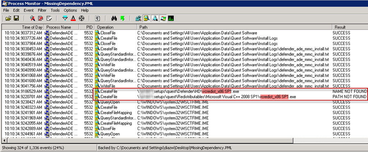Open the Highlight tool with red underline
This screenshot has height=152, width=368.
point(73,18)
